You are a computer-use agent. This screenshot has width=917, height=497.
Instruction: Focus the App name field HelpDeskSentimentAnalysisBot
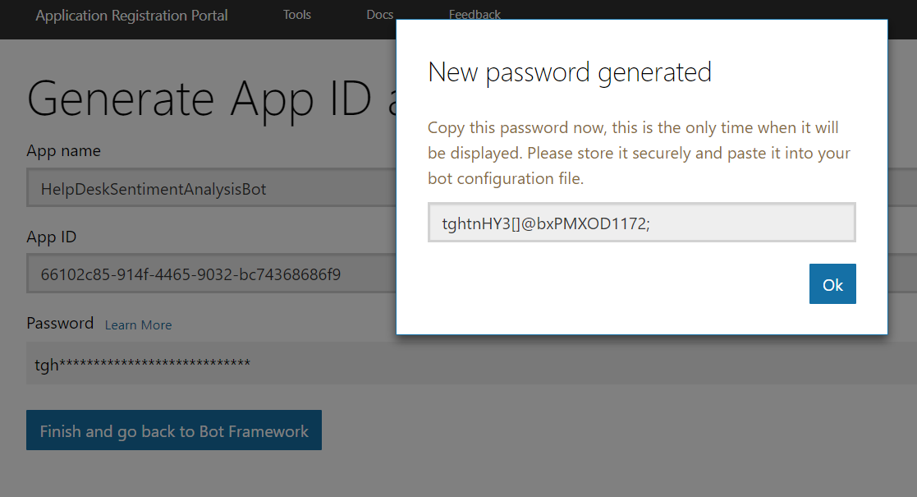tap(212, 188)
